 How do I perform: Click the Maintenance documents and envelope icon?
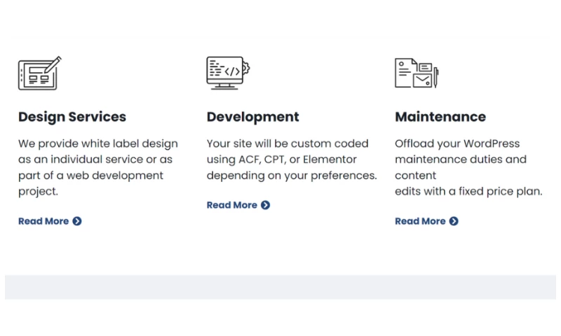coord(414,73)
